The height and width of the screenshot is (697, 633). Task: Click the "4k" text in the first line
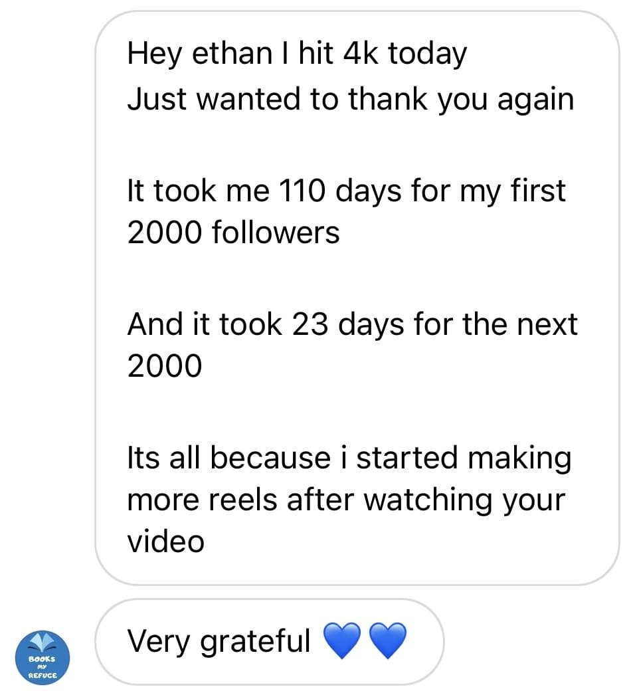click(x=361, y=54)
